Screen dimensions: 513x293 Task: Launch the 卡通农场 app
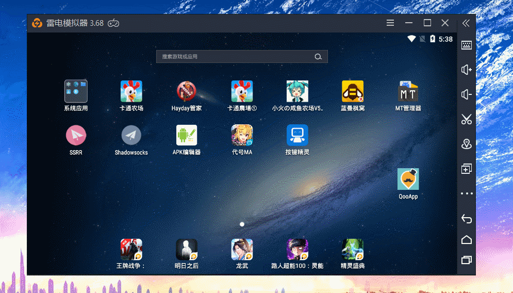(131, 91)
